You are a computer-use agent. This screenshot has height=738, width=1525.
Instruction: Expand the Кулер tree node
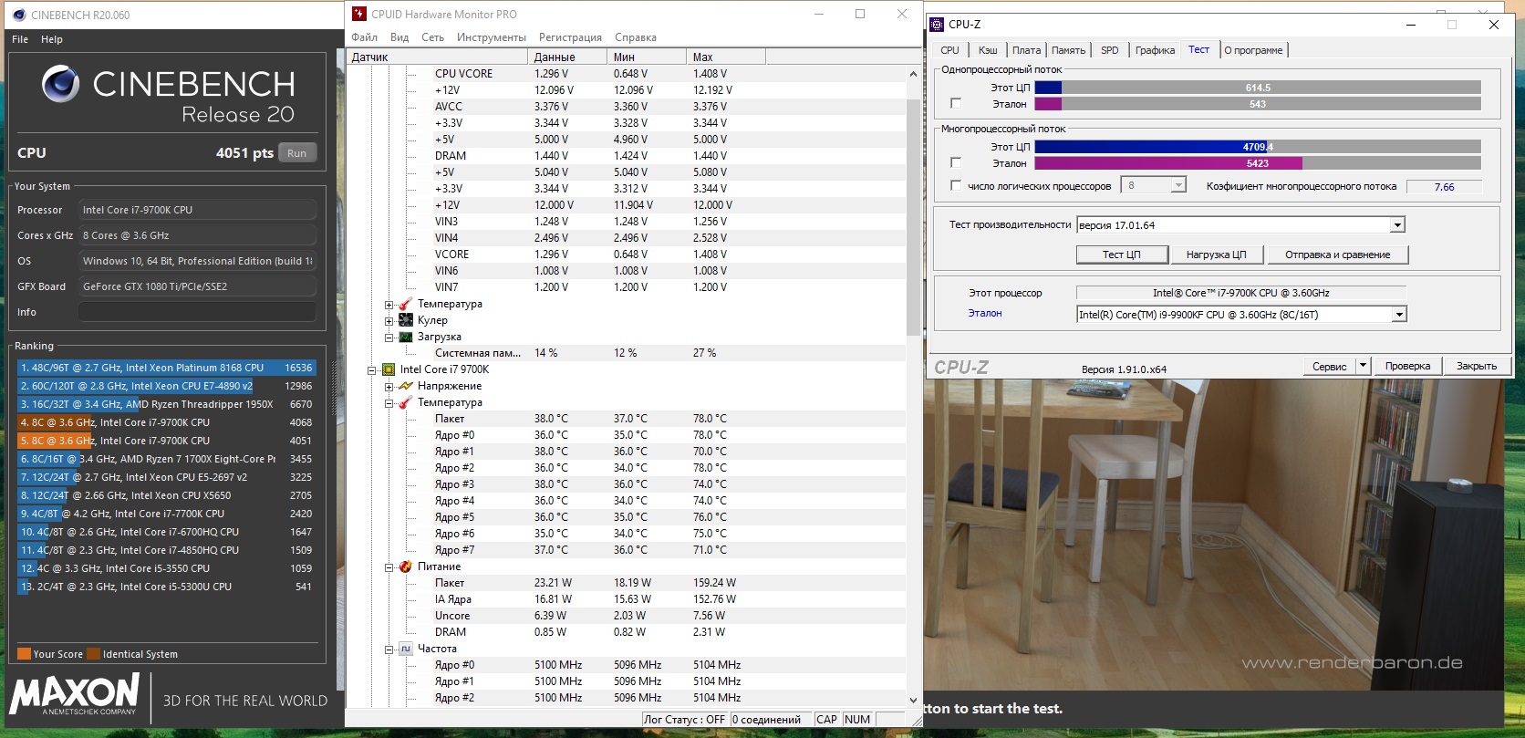click(x=389, y=321)
